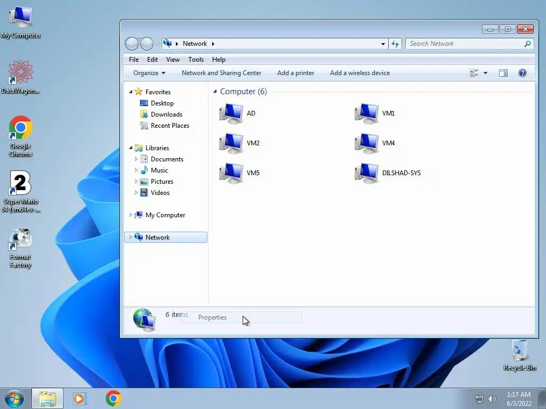Open the File menu
The width and height of the screenshot is (546, 409).
[134, 60]
